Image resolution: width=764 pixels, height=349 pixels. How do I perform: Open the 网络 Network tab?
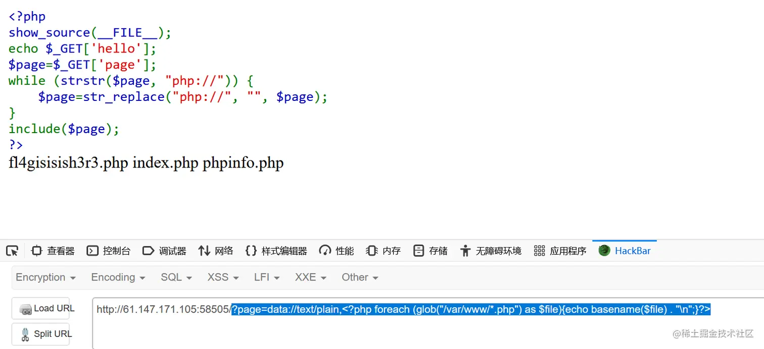click(216, 251)
